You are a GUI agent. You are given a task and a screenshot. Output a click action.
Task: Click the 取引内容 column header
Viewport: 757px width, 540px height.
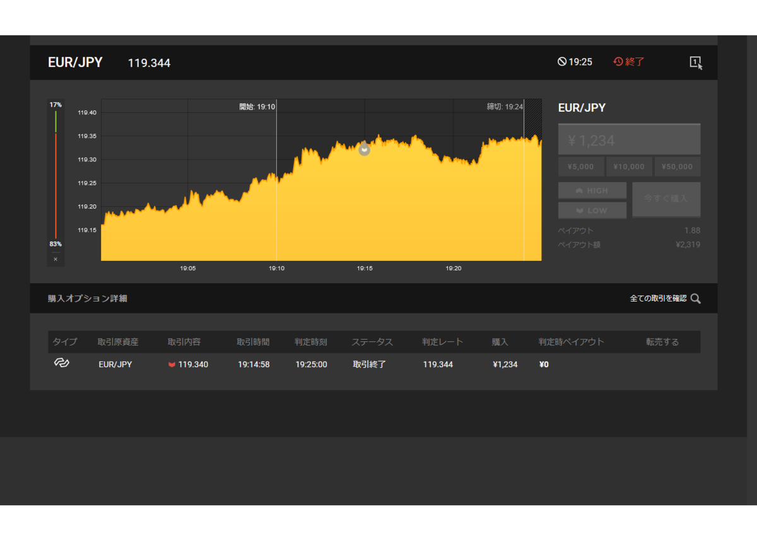(x=184, y=342)
